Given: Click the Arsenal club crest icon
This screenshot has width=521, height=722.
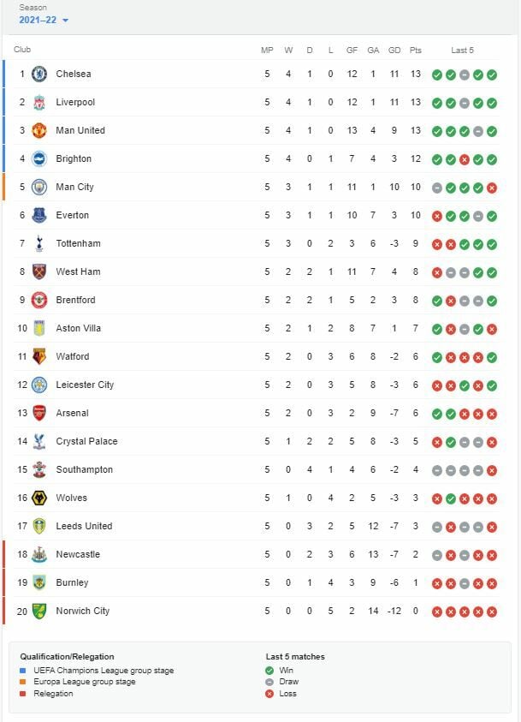Looking at the screenshot, I should coord(39,414).
